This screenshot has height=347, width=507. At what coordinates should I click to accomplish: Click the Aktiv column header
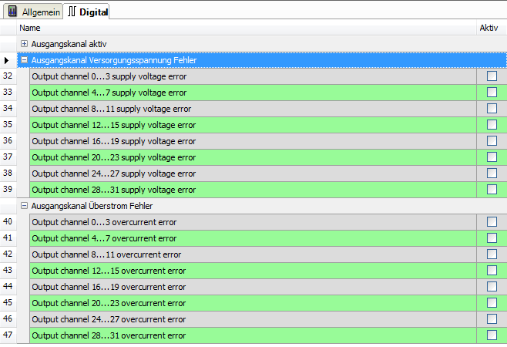pos(492,28)
